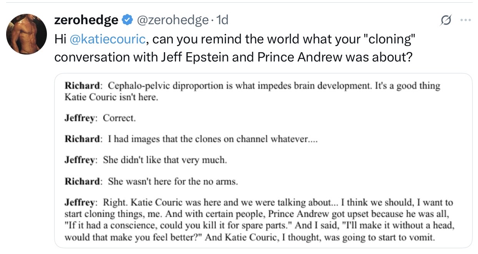Open the zerohedge profile avatar
Viewport: 478px width, 254px height.
coord(27,34)
